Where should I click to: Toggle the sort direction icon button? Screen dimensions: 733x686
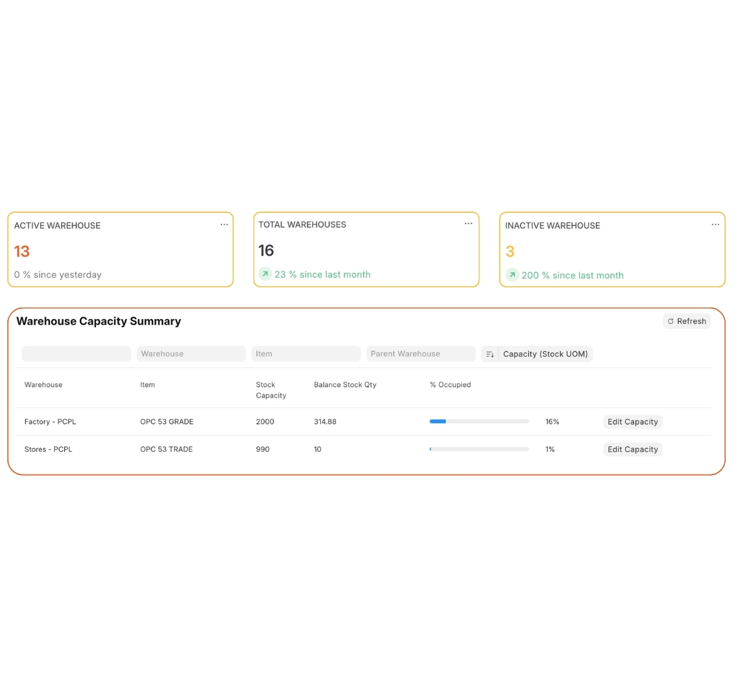click(490, 354)
